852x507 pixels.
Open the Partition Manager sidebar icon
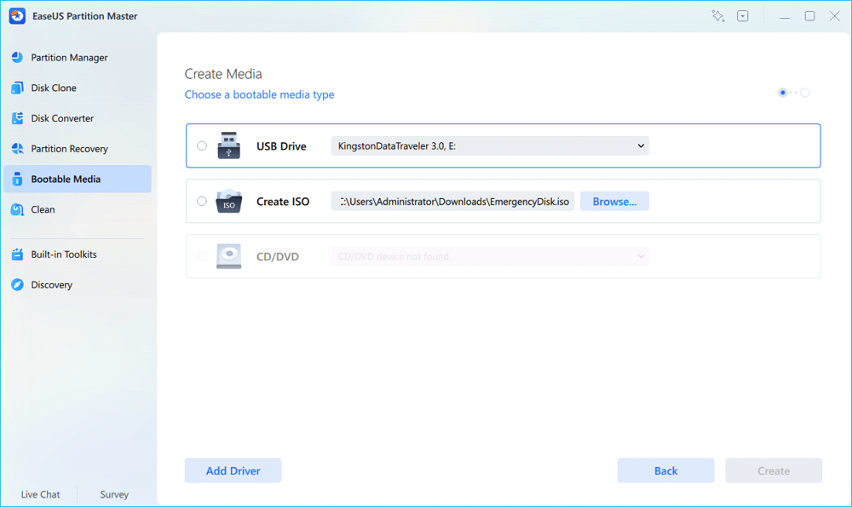pyautogui.click(x=17, y=57)
